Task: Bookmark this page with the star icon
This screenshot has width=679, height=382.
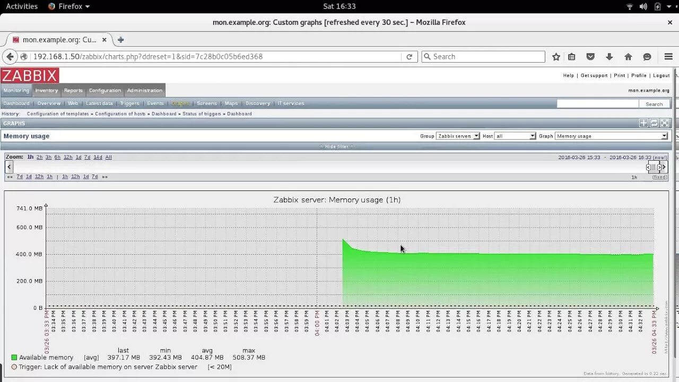Action: point(556,57)
